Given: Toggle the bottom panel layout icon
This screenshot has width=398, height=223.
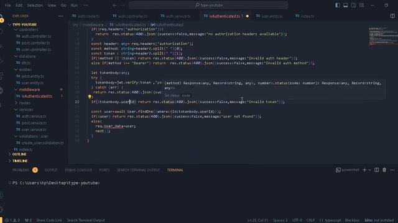Looking at the screenshot, I should pyautogui.click(x=346, y=5).
